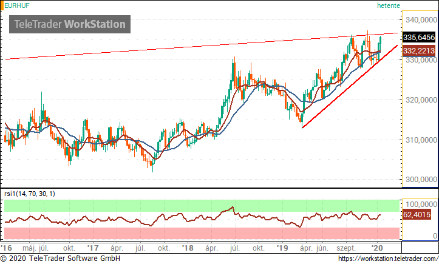Click the 'máj.' month label on time axis

tap(29, 248)
